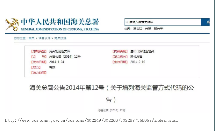Select the publish date 2014-1-24

(57, 62)
